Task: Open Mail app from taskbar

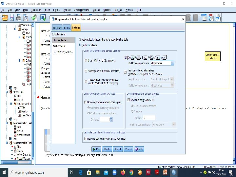Action: [x=106, y=172]
